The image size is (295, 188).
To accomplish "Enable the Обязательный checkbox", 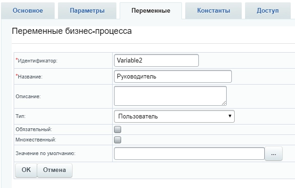I will tap(118, 129).
